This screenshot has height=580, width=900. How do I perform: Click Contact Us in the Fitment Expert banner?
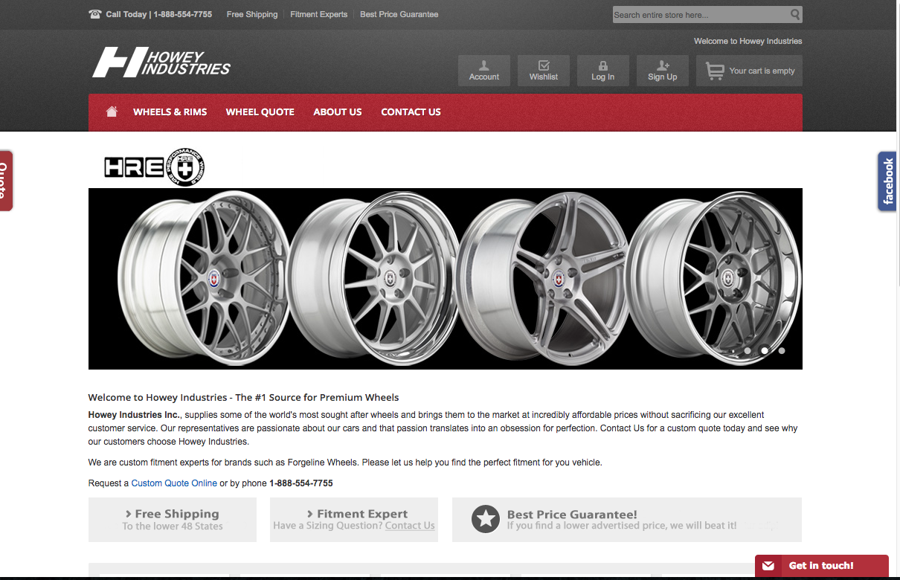click(410, 526)
